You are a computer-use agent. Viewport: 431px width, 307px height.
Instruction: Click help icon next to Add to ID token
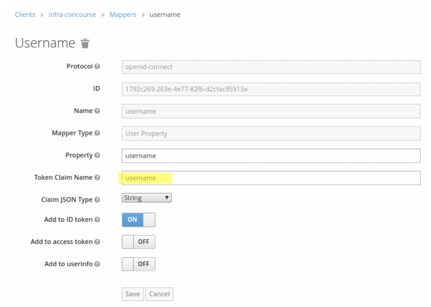[97, 220]
